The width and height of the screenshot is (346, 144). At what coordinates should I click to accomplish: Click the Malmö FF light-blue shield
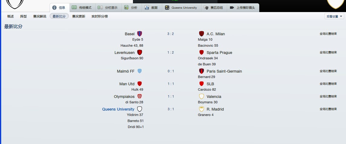139,71
